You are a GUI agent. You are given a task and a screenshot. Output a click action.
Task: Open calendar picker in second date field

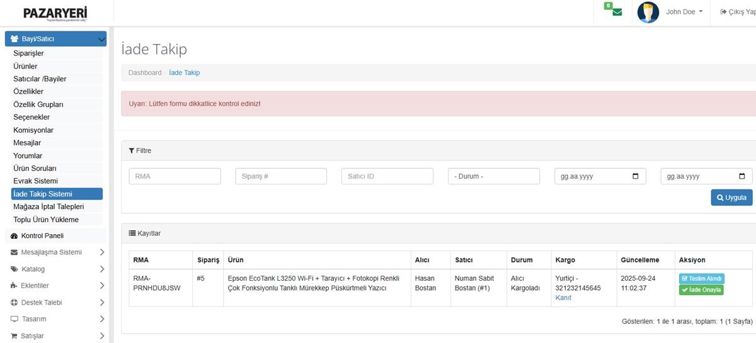(742, 176)
